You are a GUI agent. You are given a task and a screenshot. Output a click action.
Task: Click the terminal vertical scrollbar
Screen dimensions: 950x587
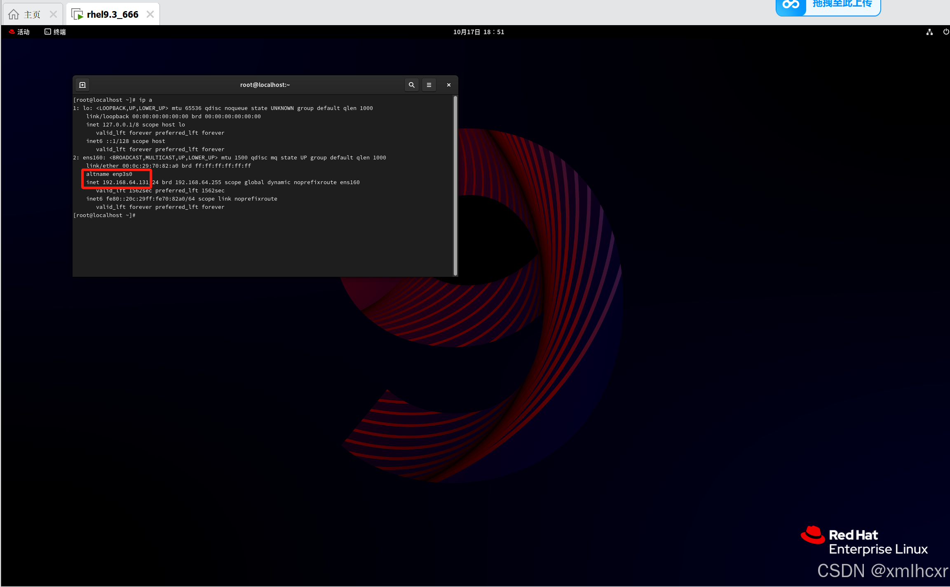(455, 185)
